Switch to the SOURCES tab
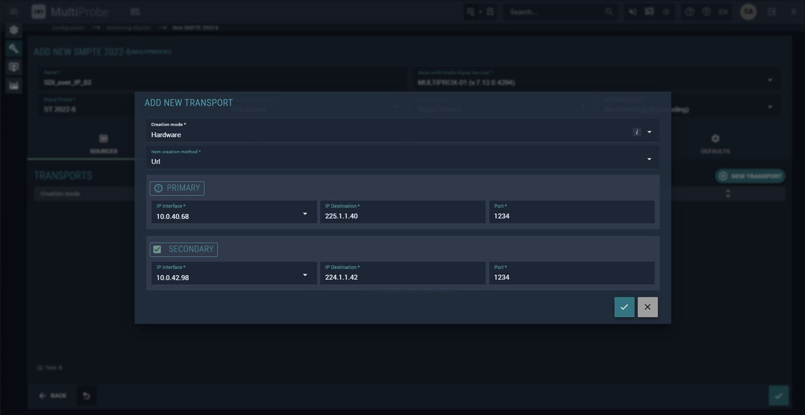 click(x=104, y=144)
